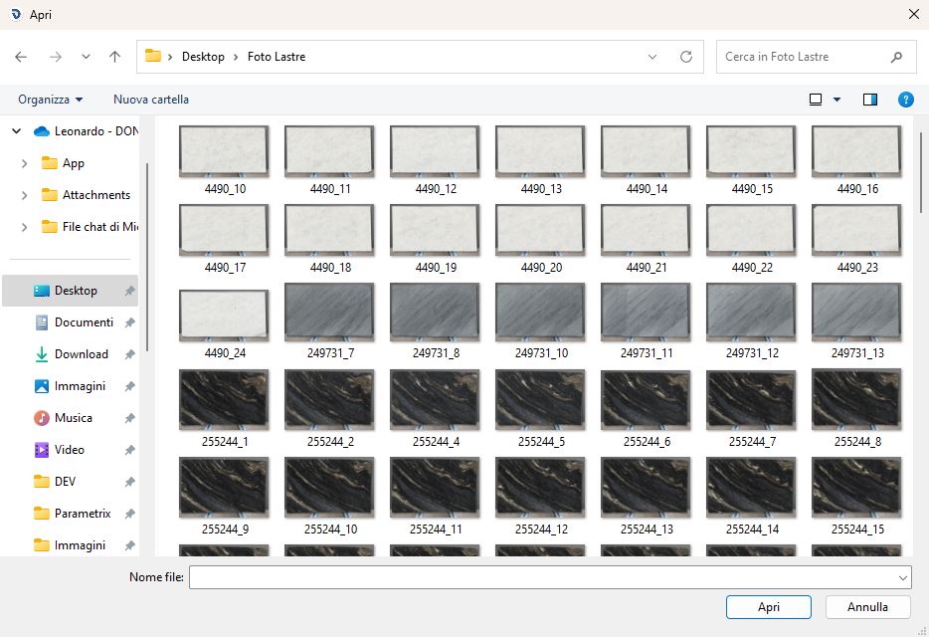Click the Apri button
The width and height of the screenshot is (929, 637).
[769, 607]
